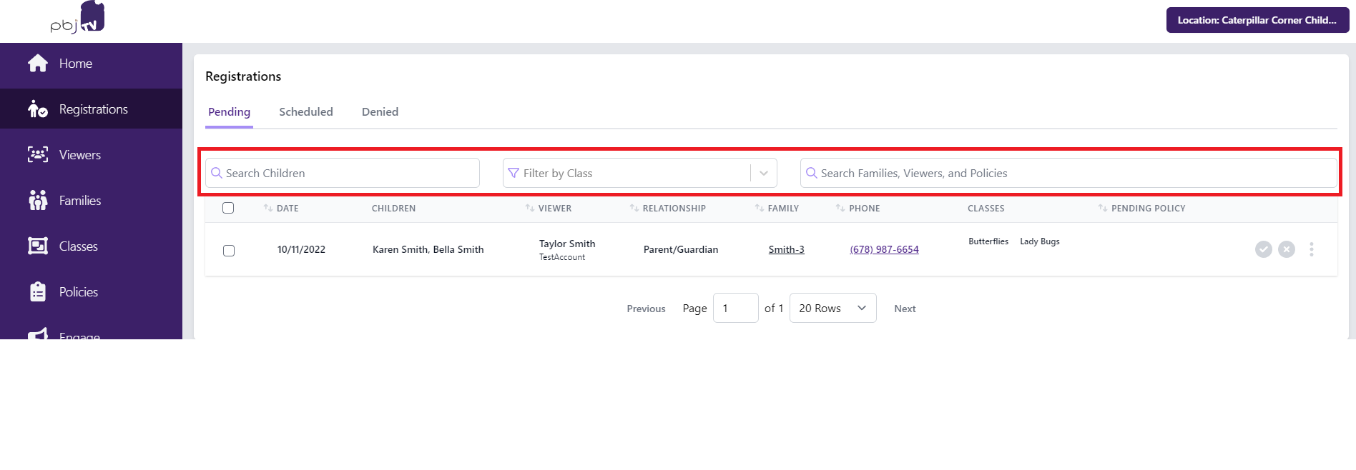Click the Home house icon
The height and width of the screenshot is (470, 1356).
coord(38,64)
